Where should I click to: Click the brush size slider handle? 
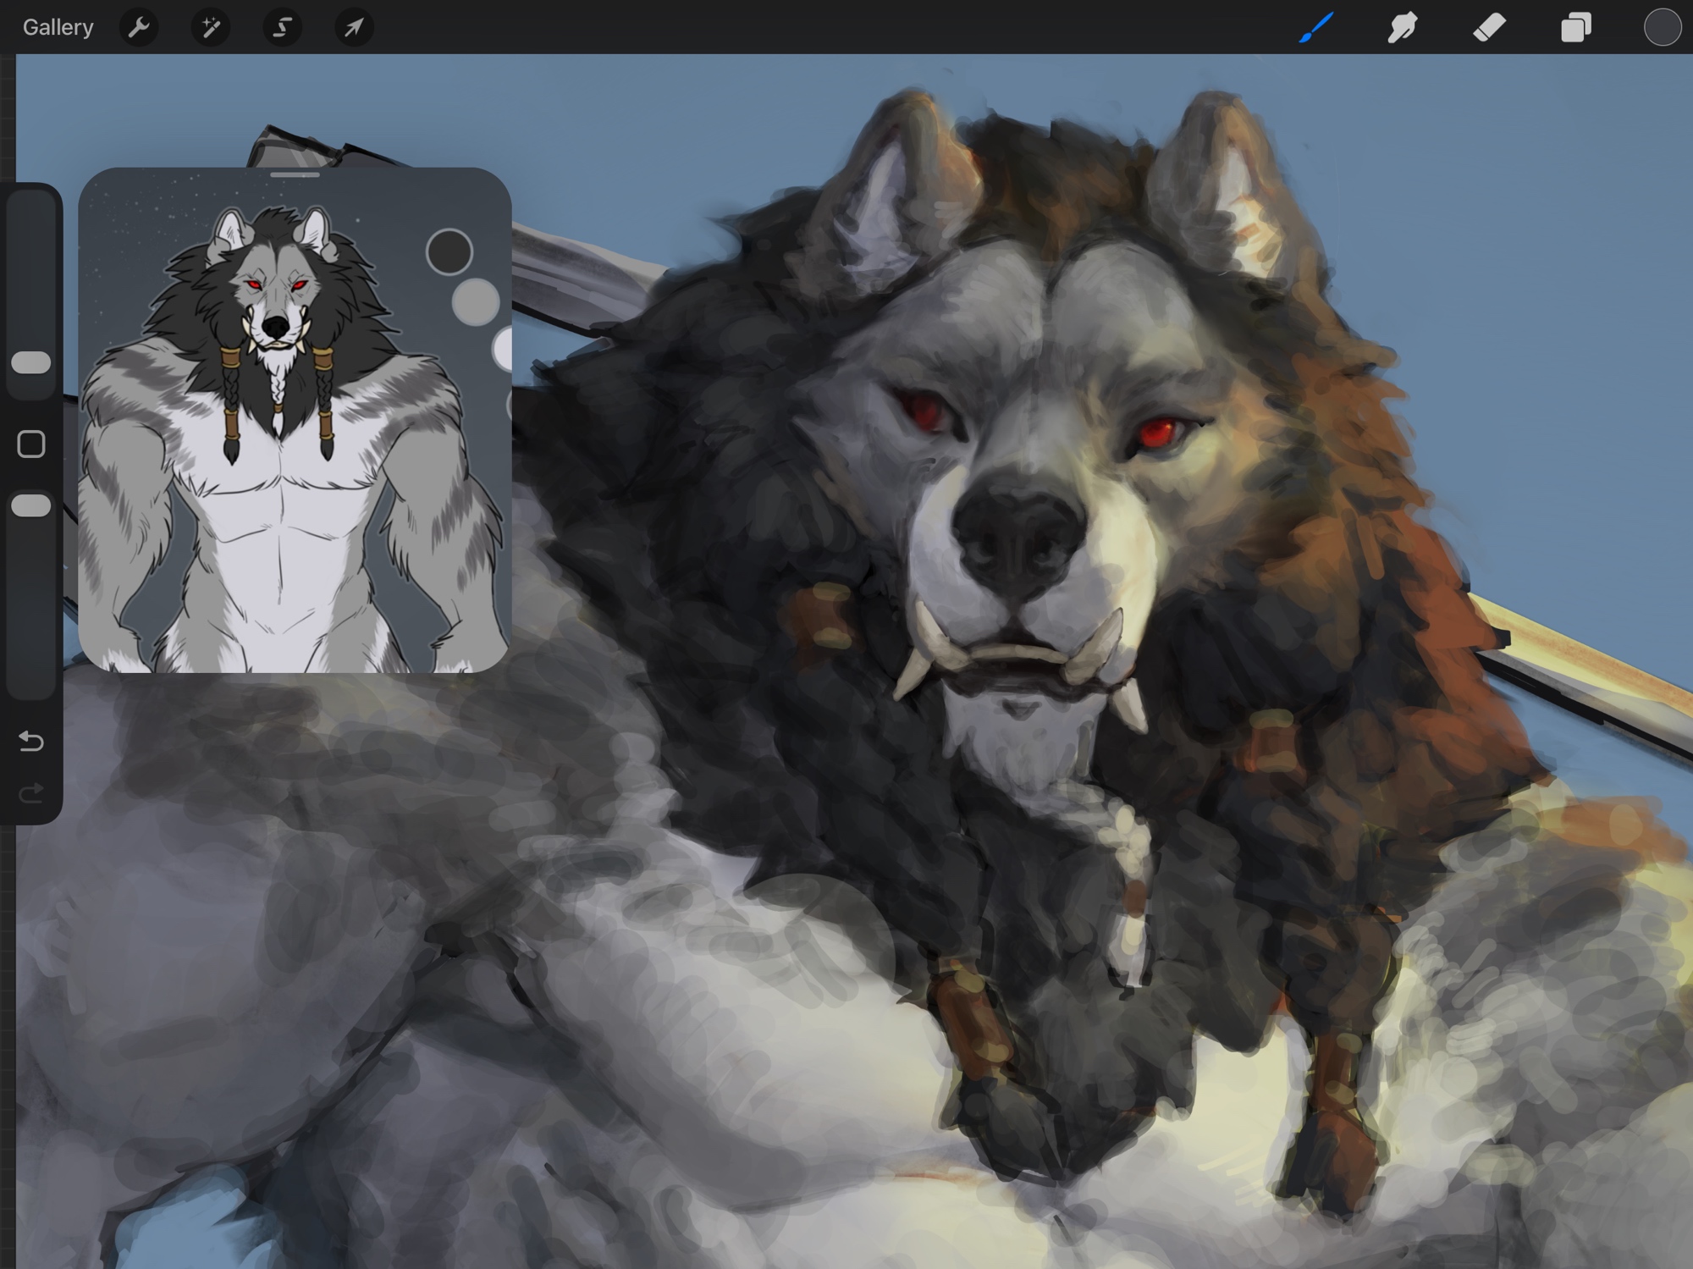coord(31,363)
